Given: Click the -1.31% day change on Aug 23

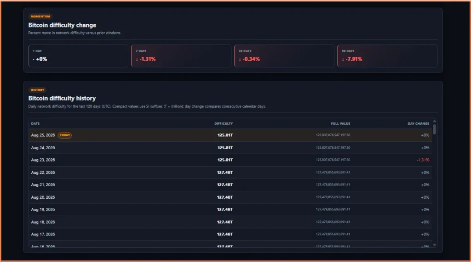Looking at the screenshot, I should tap(423, 160).
